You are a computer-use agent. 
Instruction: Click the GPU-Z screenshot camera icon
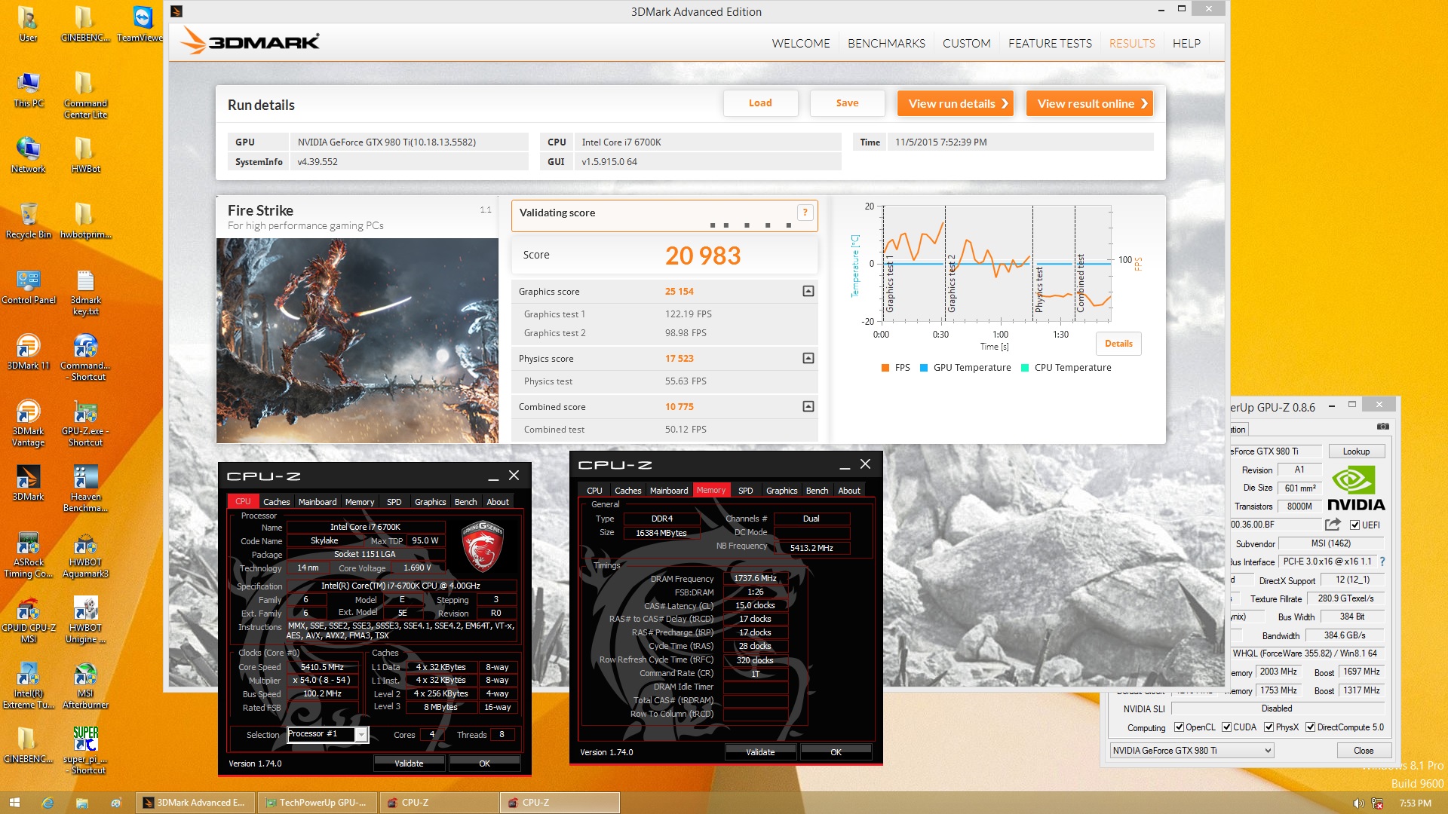pos(1382,427)
